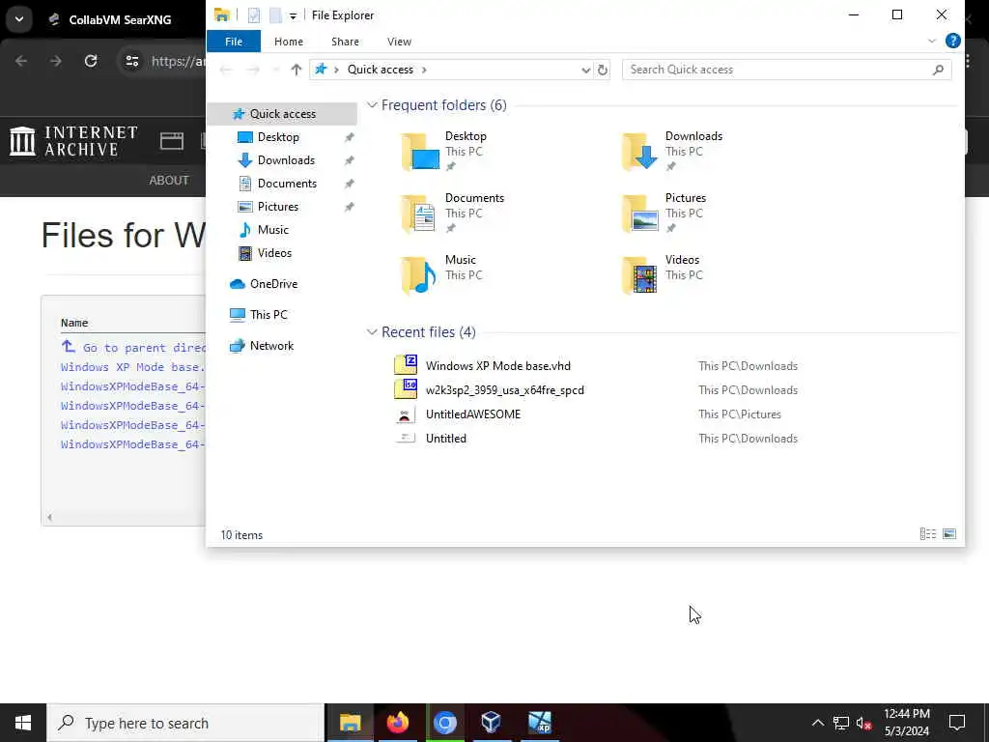This screenshot has width=989, height=742.
Task: Switch to the Share ribbon tab
Action: 345,42
